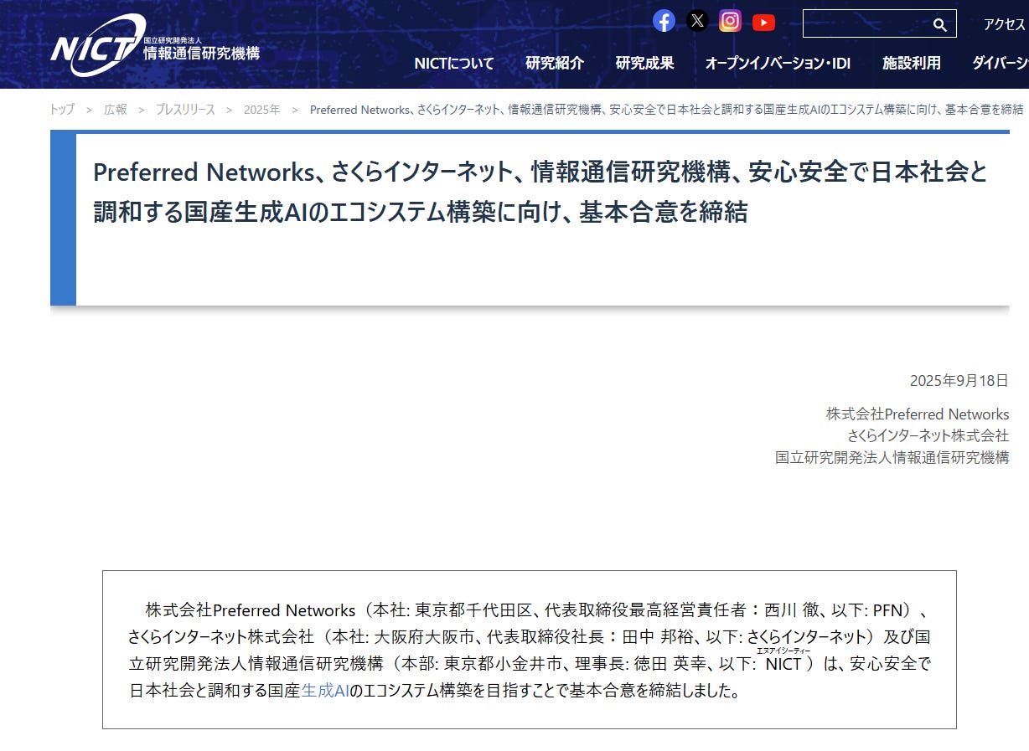Open NICTについて menu
Screen dimensions: 1029x751
pyautogui.click(x=454, y=63)
